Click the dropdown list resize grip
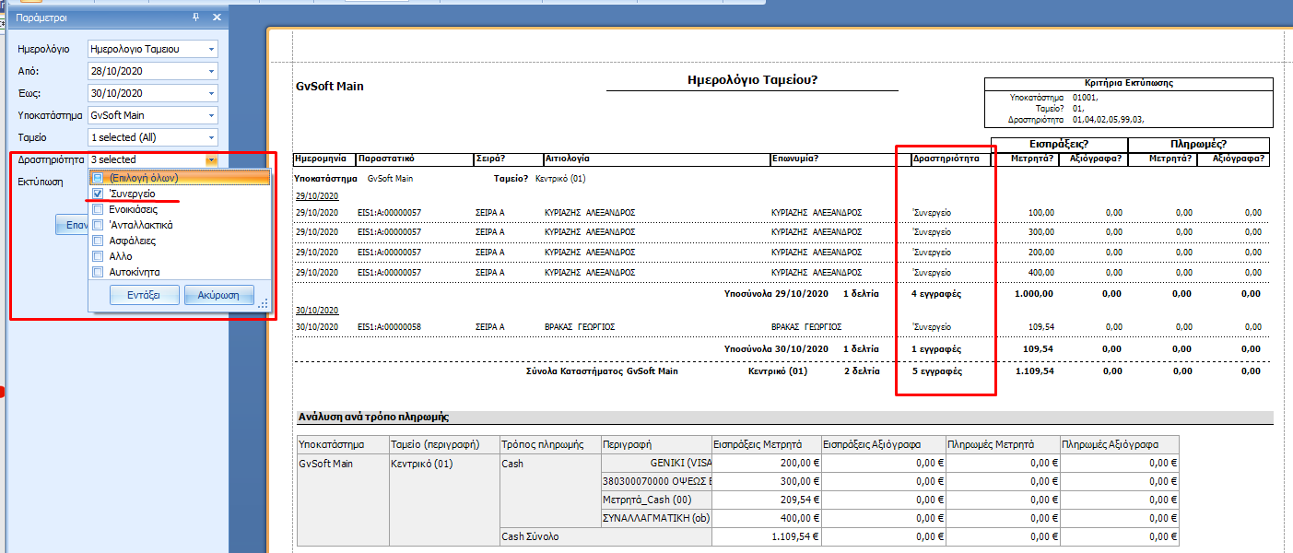This screenshot has width=1293, height=553. coord(263,303)
